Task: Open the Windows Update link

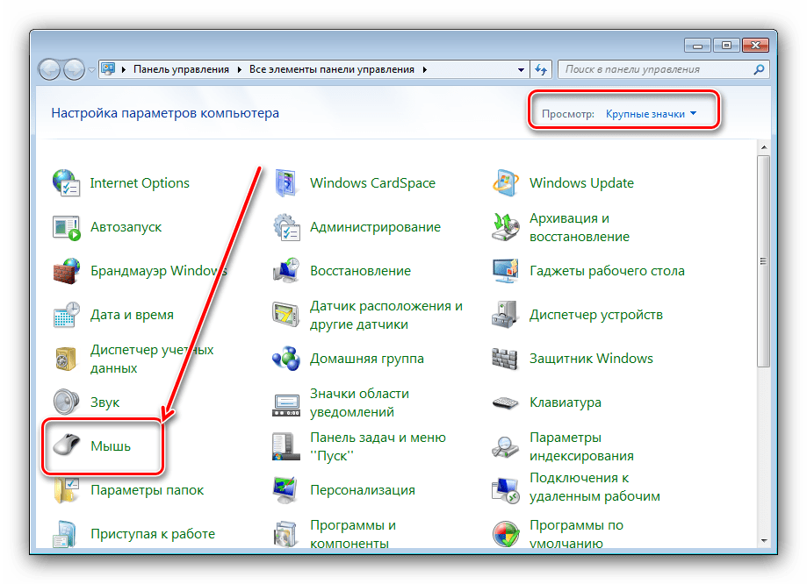Action: click(x=581, y=183)
